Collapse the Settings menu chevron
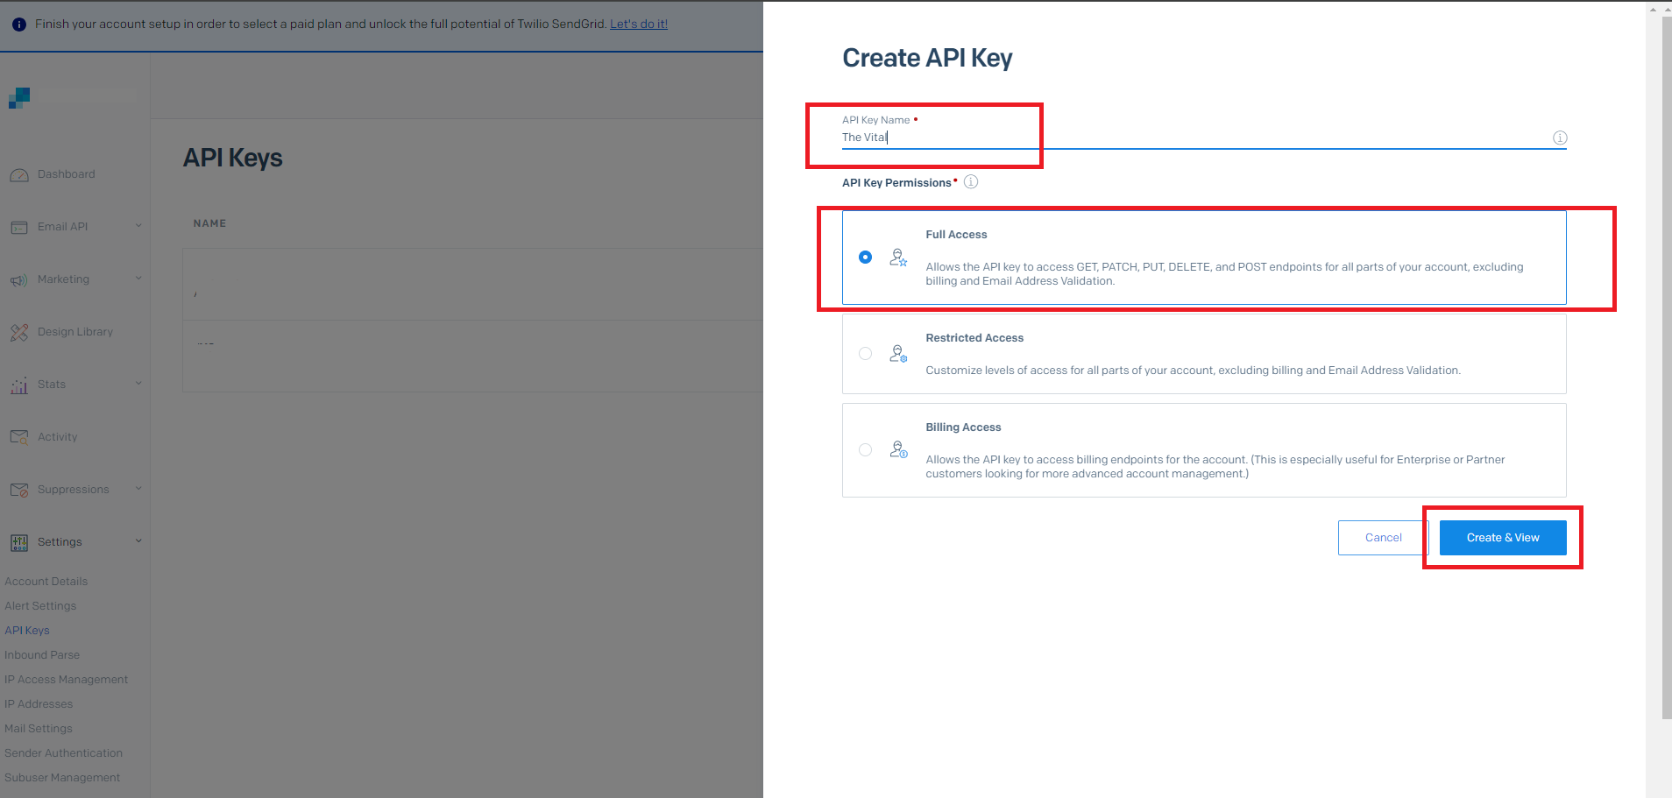 pyautogui.click(x=138, y=541)
